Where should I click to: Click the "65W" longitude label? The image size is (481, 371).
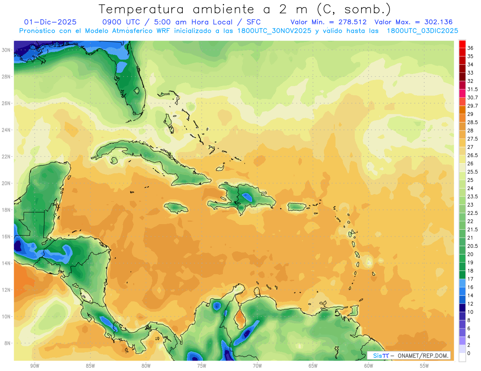pyautogui.click(x=313, y=366)
